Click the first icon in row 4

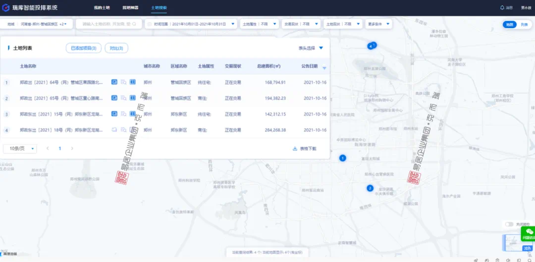(114, 130)
